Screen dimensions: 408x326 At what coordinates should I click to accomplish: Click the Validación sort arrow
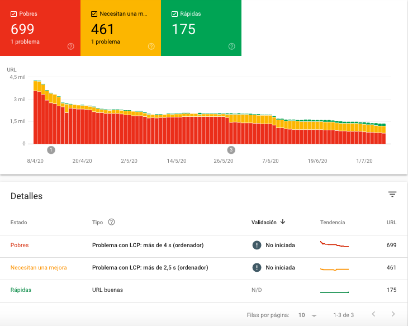[283, 222]
